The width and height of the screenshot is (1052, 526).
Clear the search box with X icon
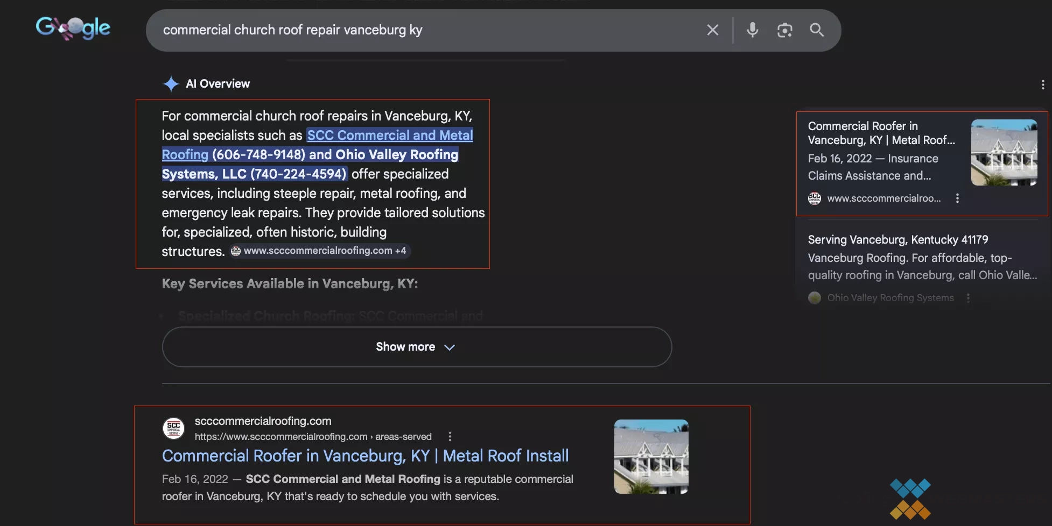coord(712,30)
